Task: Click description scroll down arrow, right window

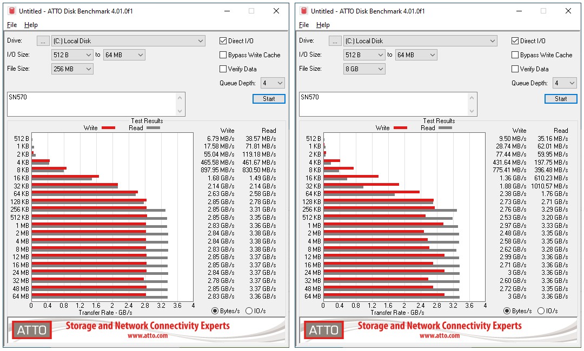Action: [472, 111]
